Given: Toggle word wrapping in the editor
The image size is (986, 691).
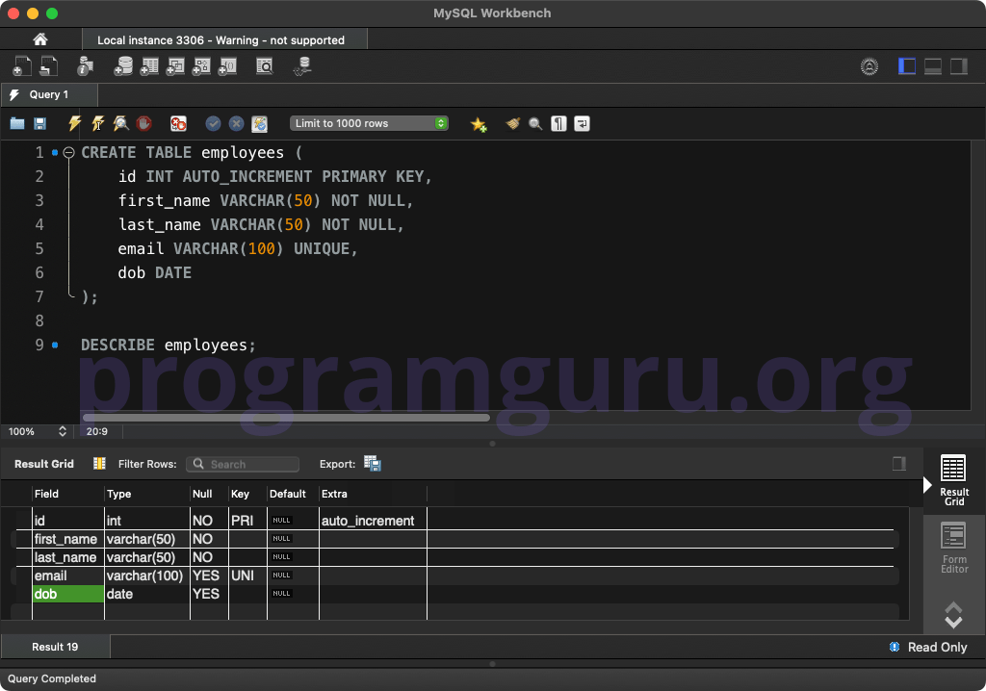Looking at the screenshot, I should pos(582,123).
